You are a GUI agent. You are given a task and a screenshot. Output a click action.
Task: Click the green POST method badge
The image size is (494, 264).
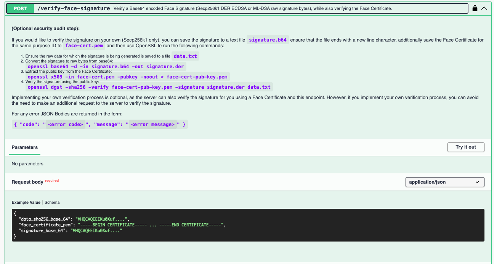click(20, 8)
